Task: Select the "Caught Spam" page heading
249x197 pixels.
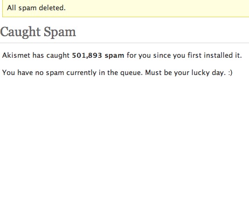Action: click(x=38, y=32)
